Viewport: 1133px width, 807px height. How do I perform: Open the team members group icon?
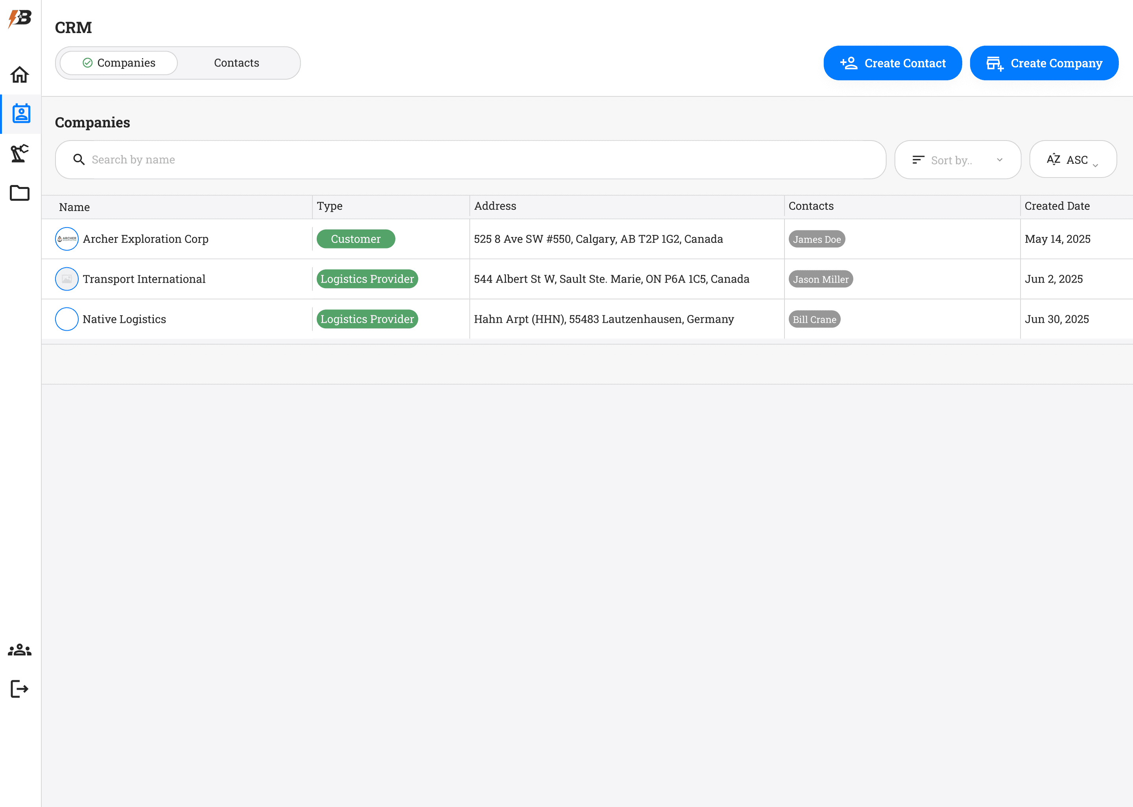coord(20,650)
